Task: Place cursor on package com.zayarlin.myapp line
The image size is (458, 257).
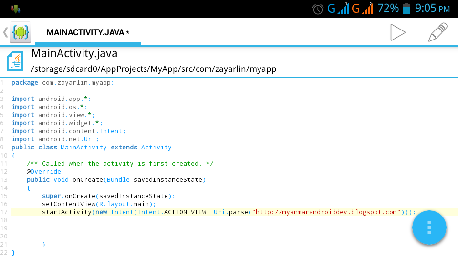Action: tap(63, 83)
